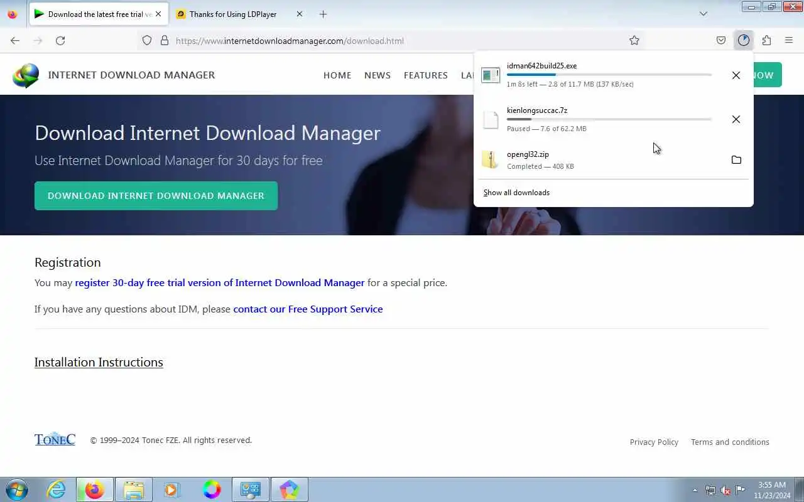The image size is (804, 502).
Task: Open the colorful ring taskbar app
Action: 212,489
